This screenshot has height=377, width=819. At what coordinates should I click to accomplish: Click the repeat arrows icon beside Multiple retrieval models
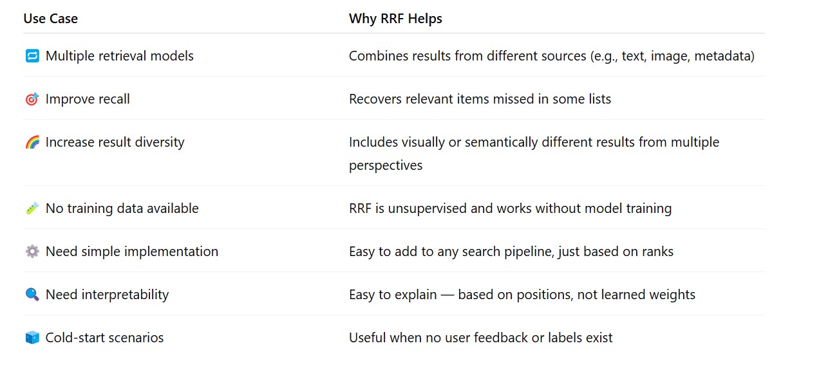32,56
